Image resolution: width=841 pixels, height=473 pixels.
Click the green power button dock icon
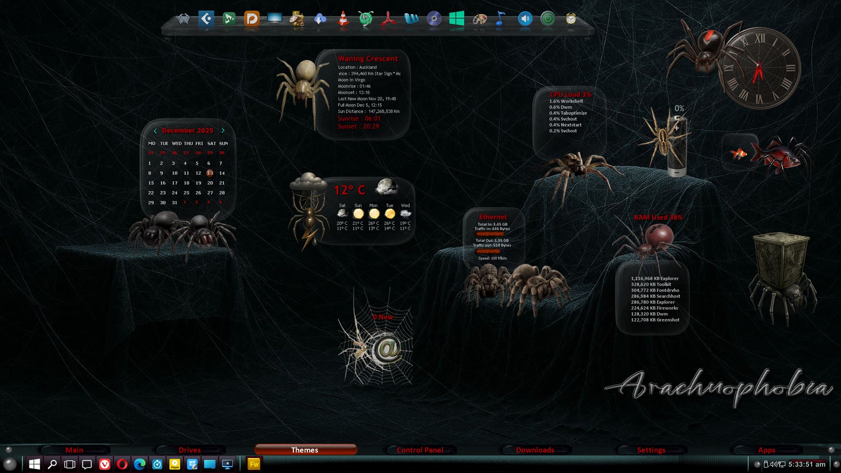coord(548,19)
